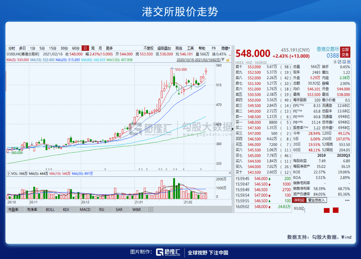Select the 1分 interval tab
361x259 pixels.
(32, 48)
